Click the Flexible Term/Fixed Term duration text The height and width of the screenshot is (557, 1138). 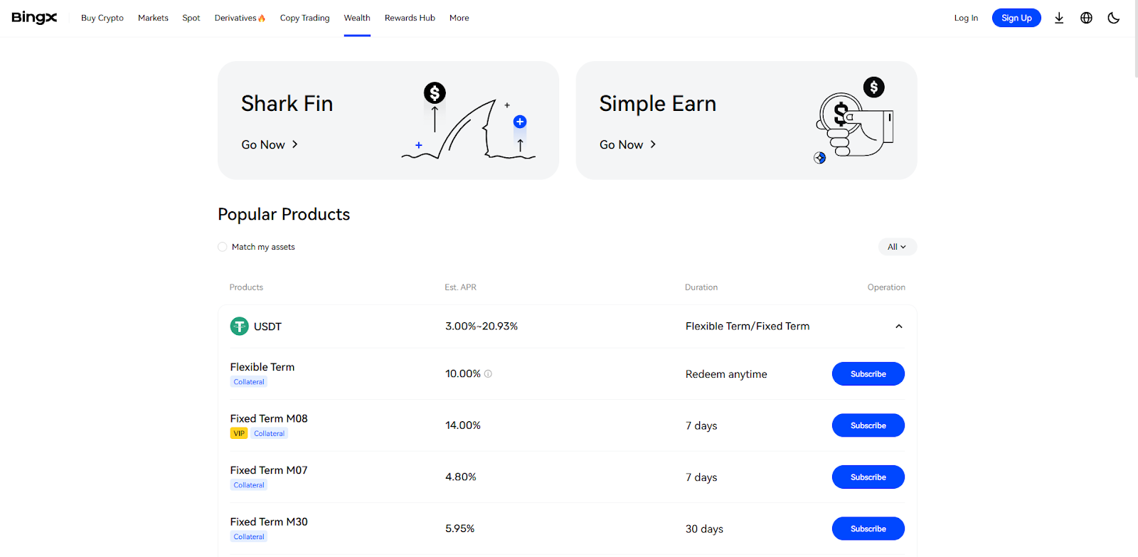(x=748, y=327)
